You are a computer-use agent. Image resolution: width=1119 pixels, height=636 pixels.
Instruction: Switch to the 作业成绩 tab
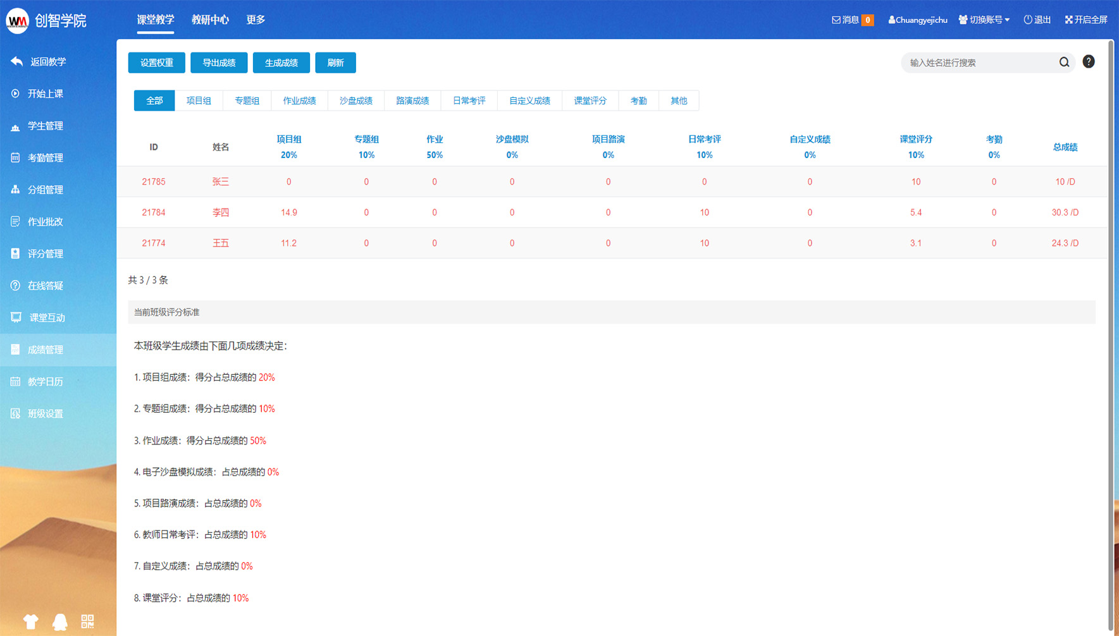pyautogui.click(x=299, y=101)
